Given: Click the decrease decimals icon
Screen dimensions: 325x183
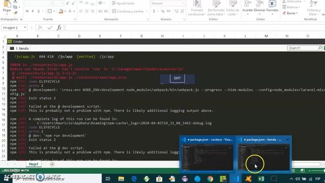Looking at the screenshot, I should [182, 11].
